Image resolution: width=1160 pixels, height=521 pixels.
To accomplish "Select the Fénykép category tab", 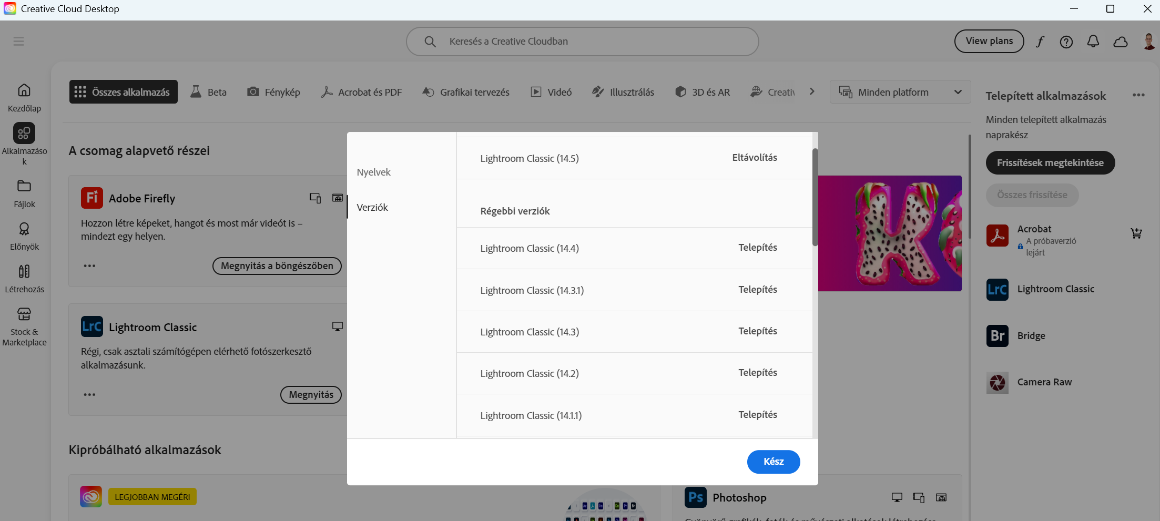I will (x=273, y=92).
